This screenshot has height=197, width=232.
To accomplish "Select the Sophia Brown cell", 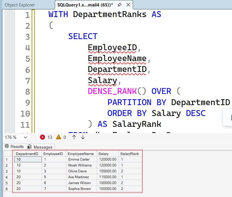I will 81,189.
